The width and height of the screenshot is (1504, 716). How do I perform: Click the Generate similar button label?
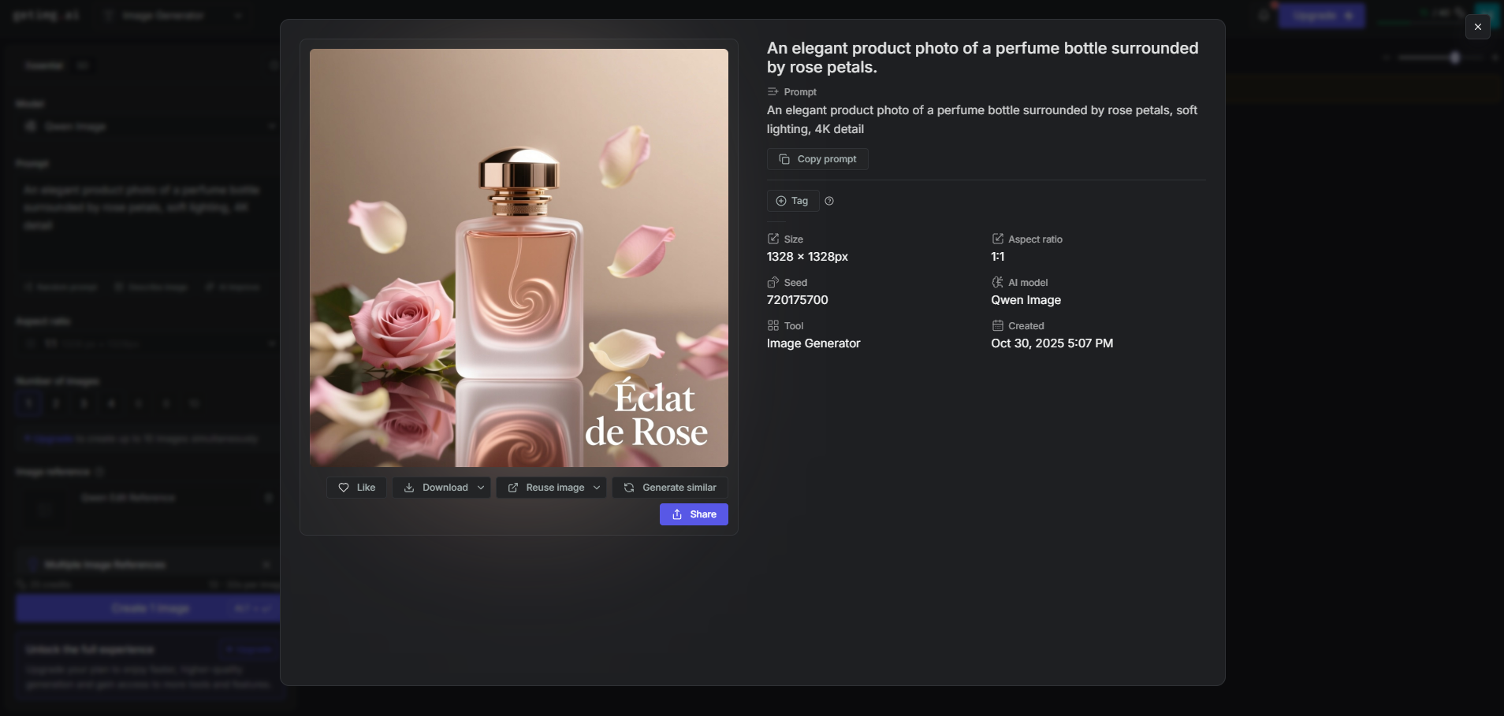[x=679, y=488]
